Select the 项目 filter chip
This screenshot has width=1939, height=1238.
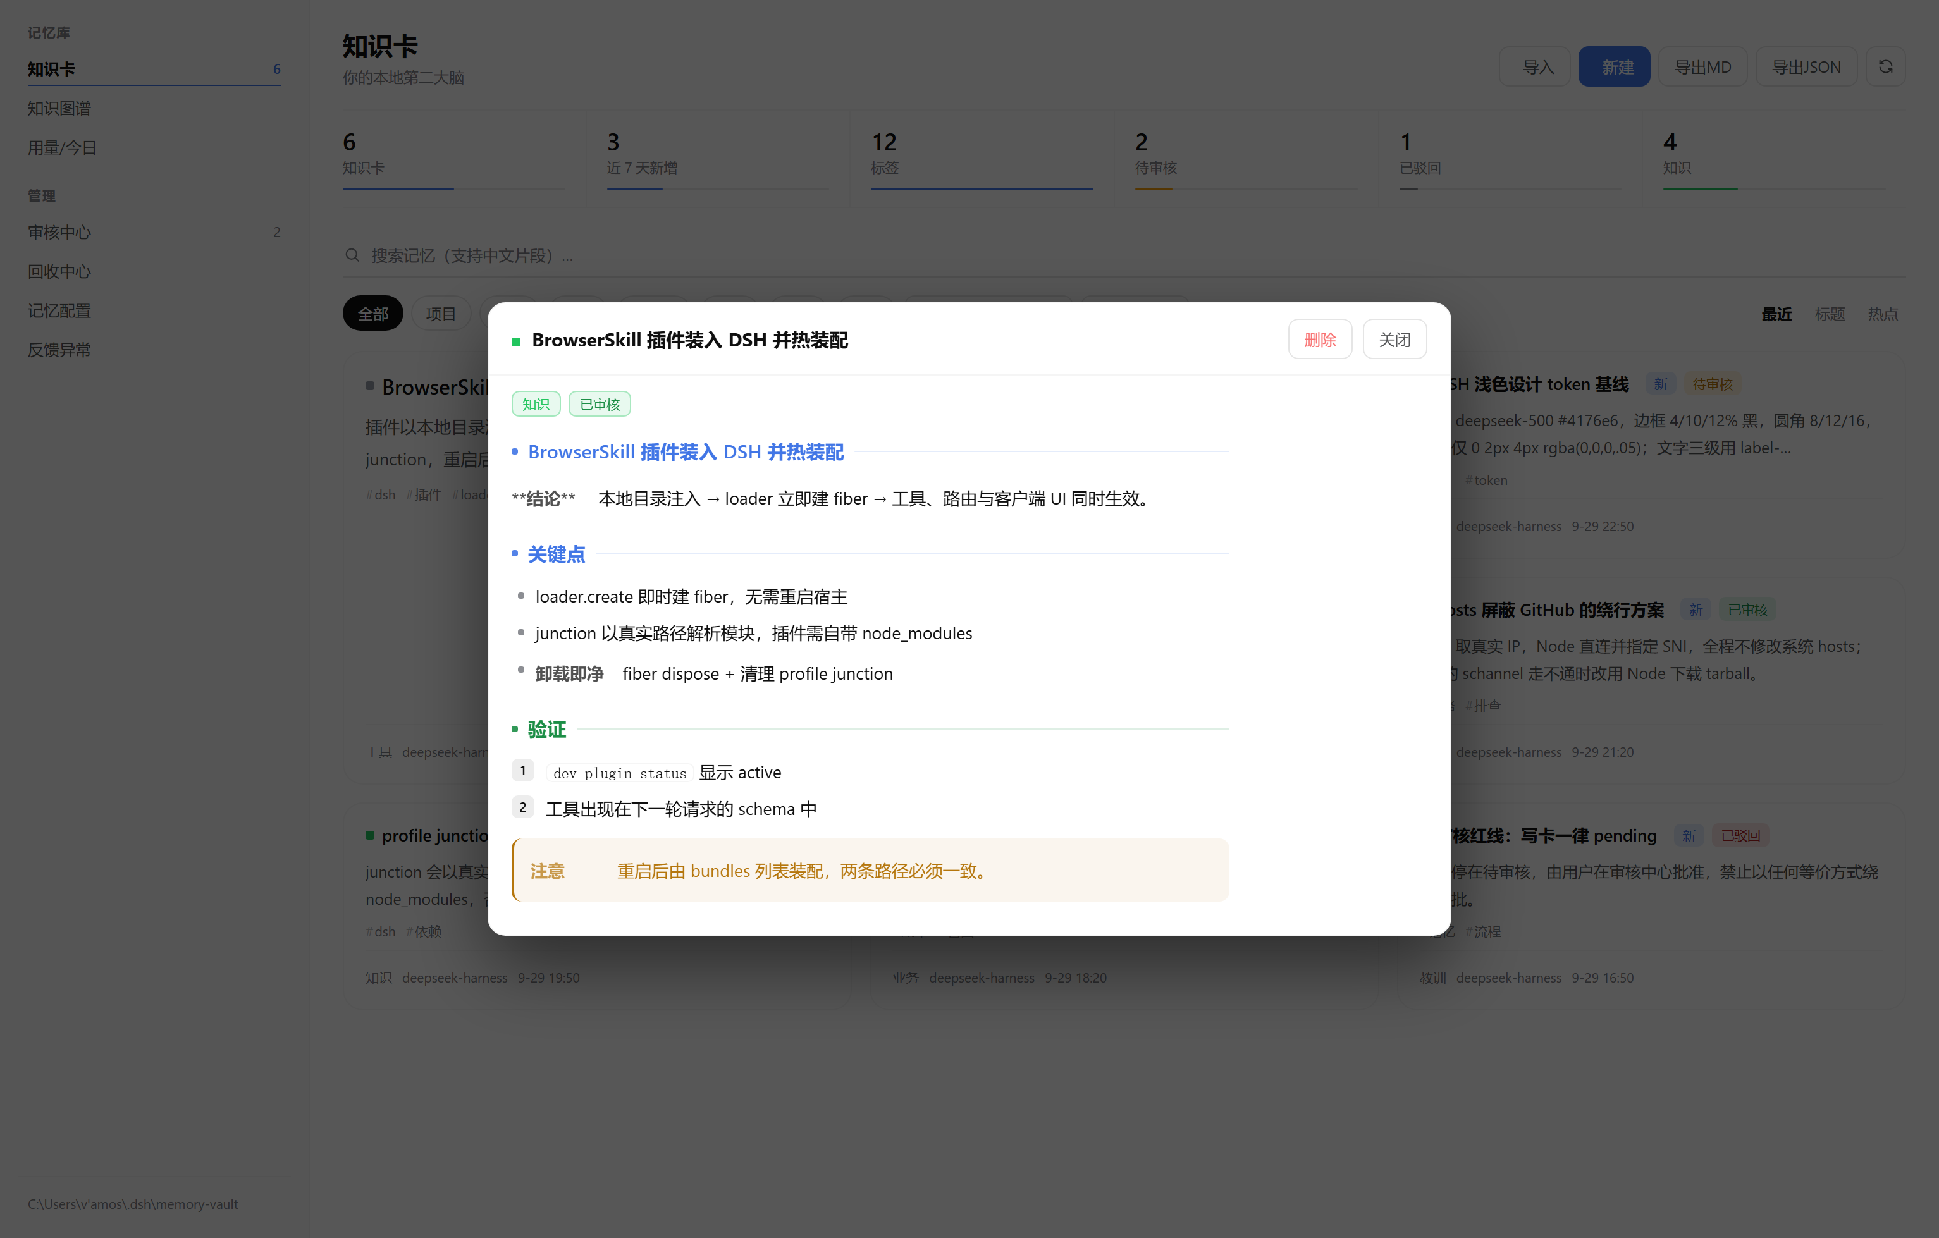coord(440,314)
